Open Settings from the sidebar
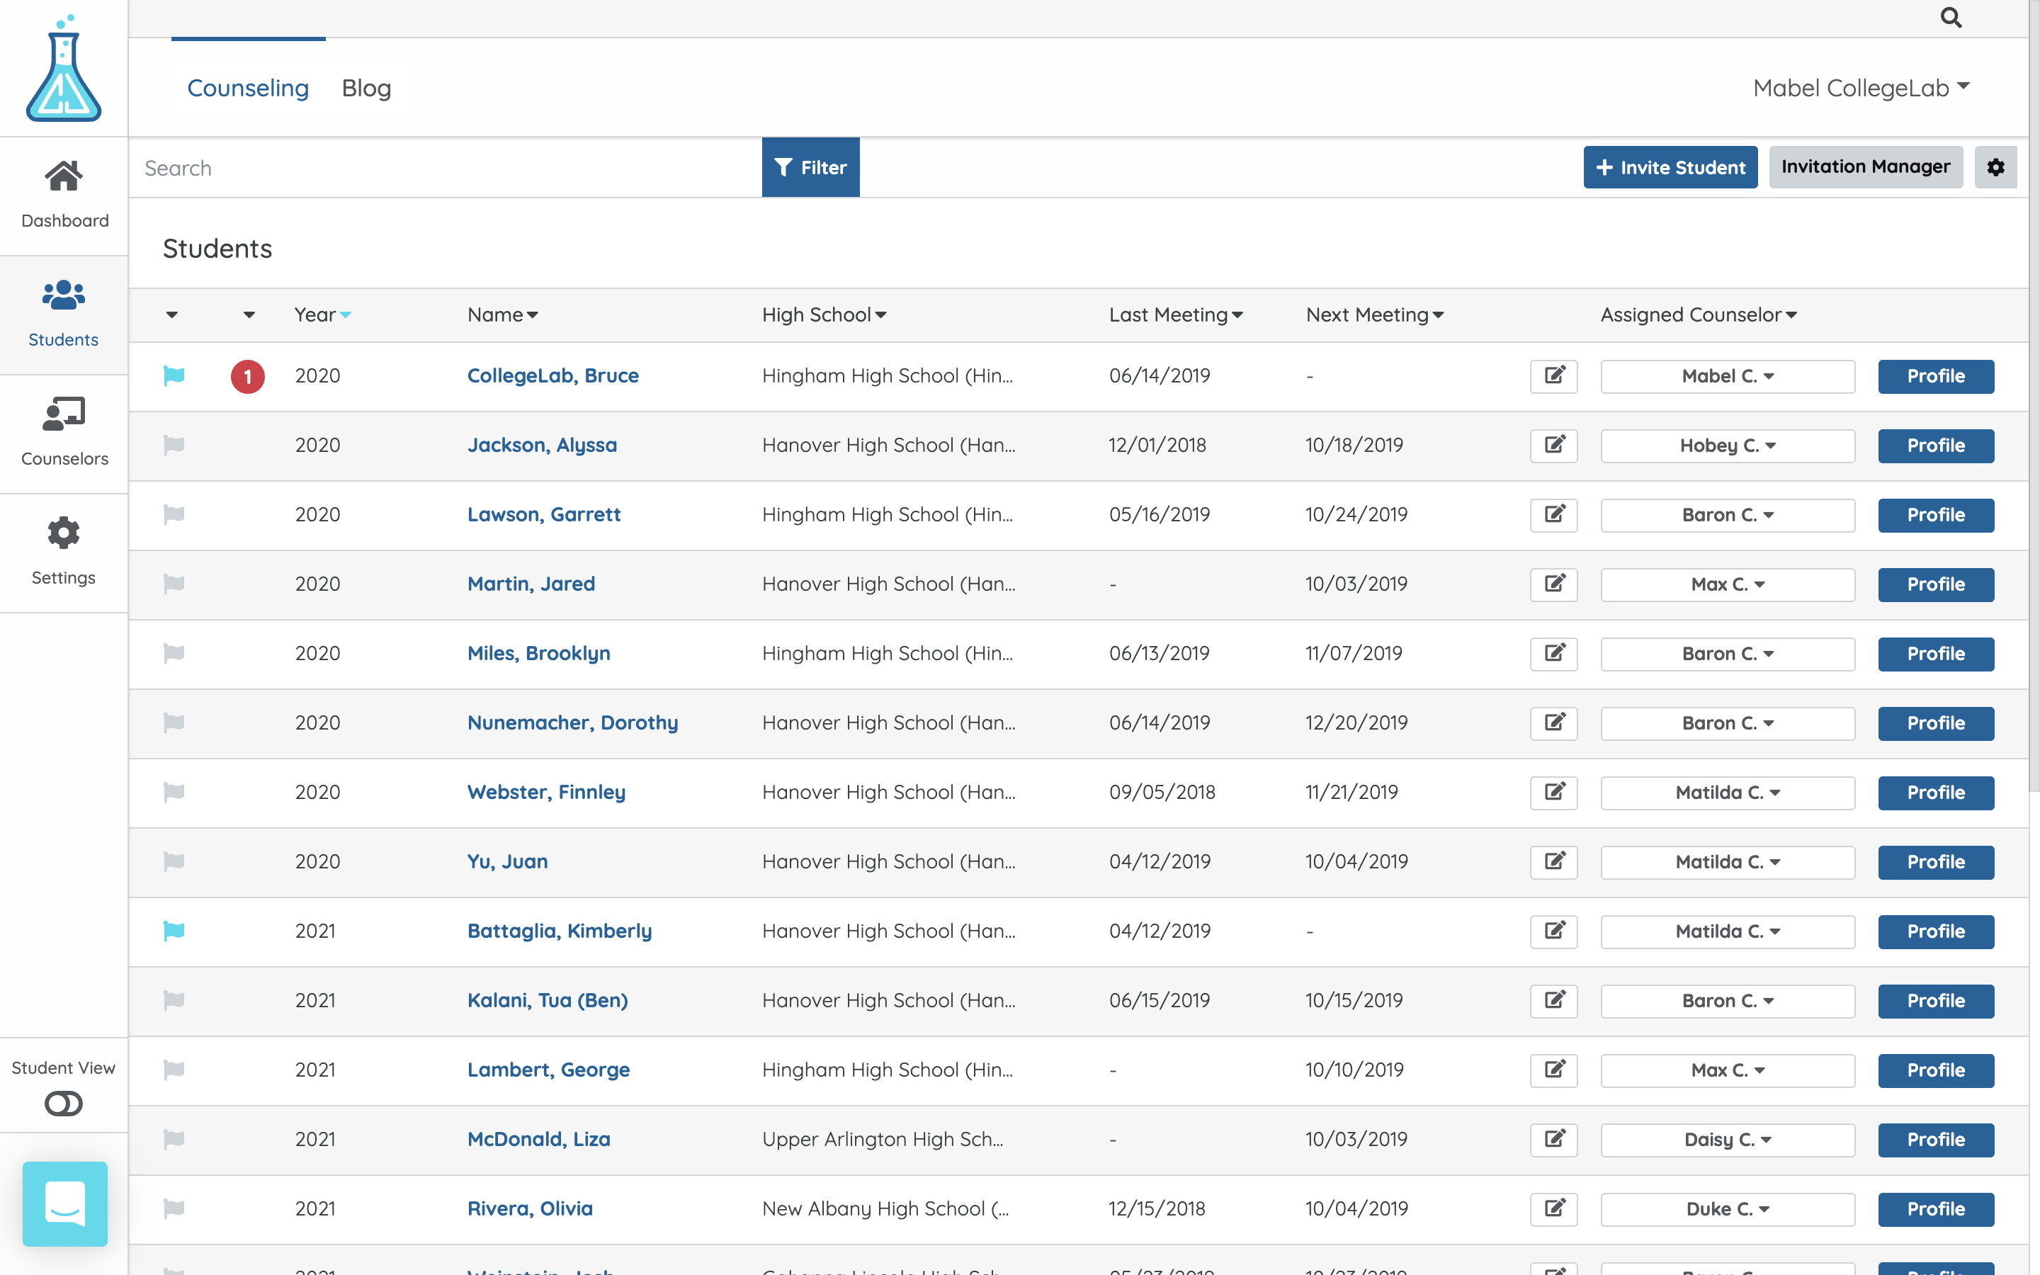 point(64,552)
